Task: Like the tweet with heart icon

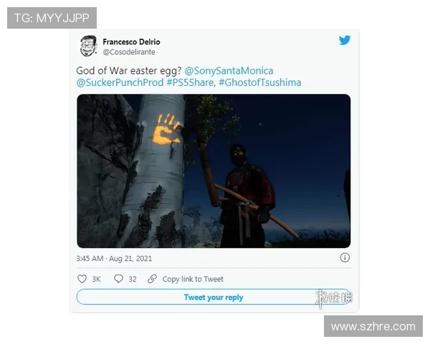Action: click(82, 279)
